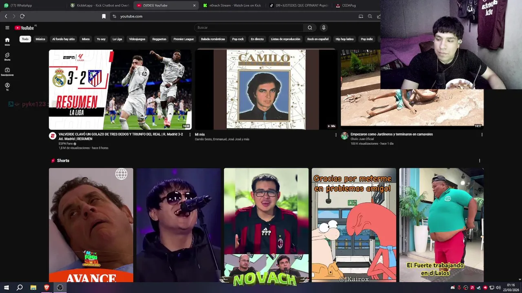The height and width of the screenshot is (293, 522).
Task: Select the Pop rock chip
Action: pyautogui.click(x=238, y=39)
